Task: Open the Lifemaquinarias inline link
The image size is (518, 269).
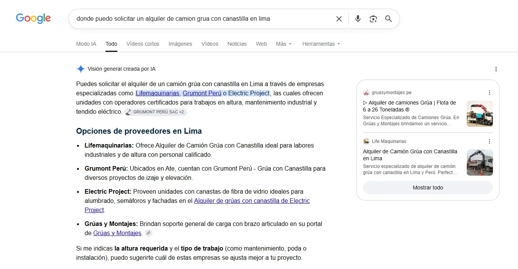Action: pos(158,93)
